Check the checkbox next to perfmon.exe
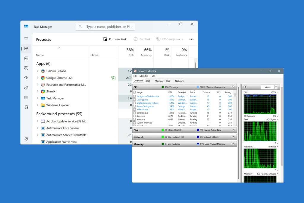 (134, 113)
